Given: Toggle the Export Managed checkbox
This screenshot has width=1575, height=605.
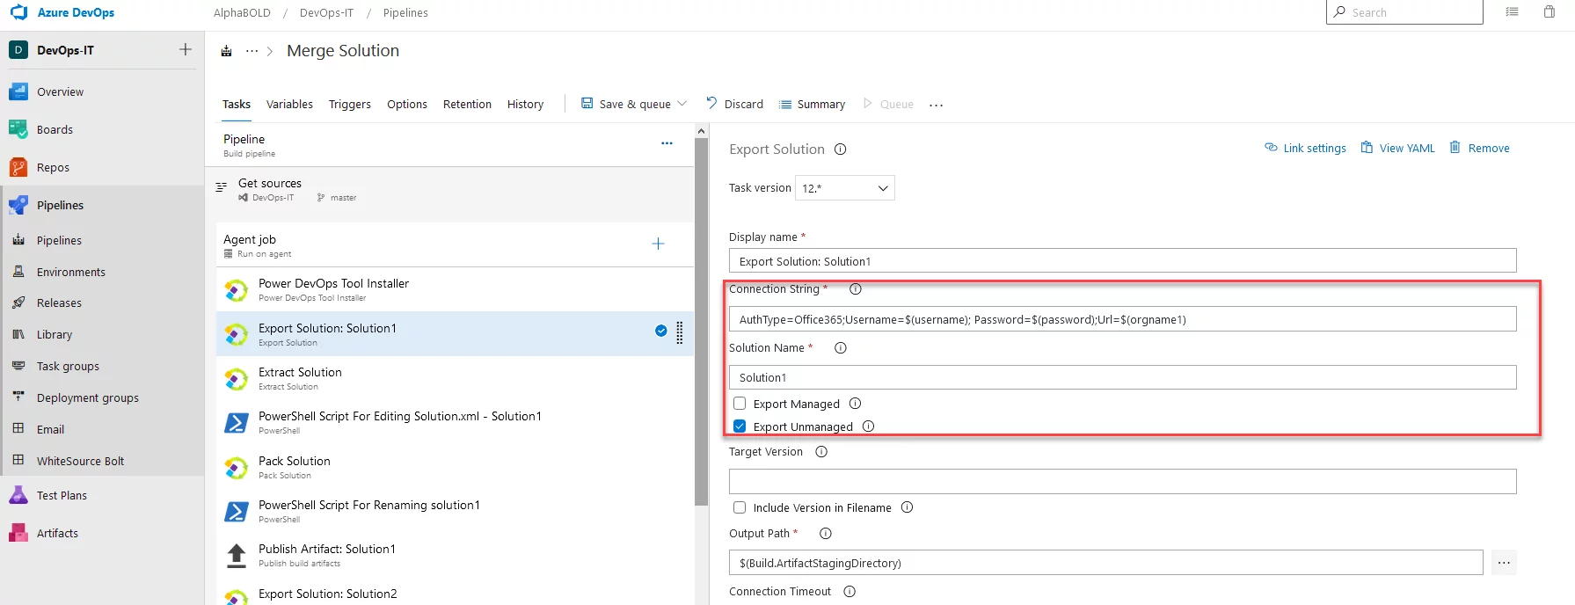Looking at the screenshot, I should (x=740, y=404).
